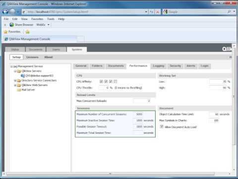Expand QlikView Web Servers node

pyautogui.click(x=15, y=85)
